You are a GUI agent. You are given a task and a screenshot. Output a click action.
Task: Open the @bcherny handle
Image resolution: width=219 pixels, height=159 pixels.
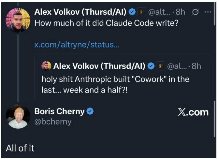(x=53, y=122)
